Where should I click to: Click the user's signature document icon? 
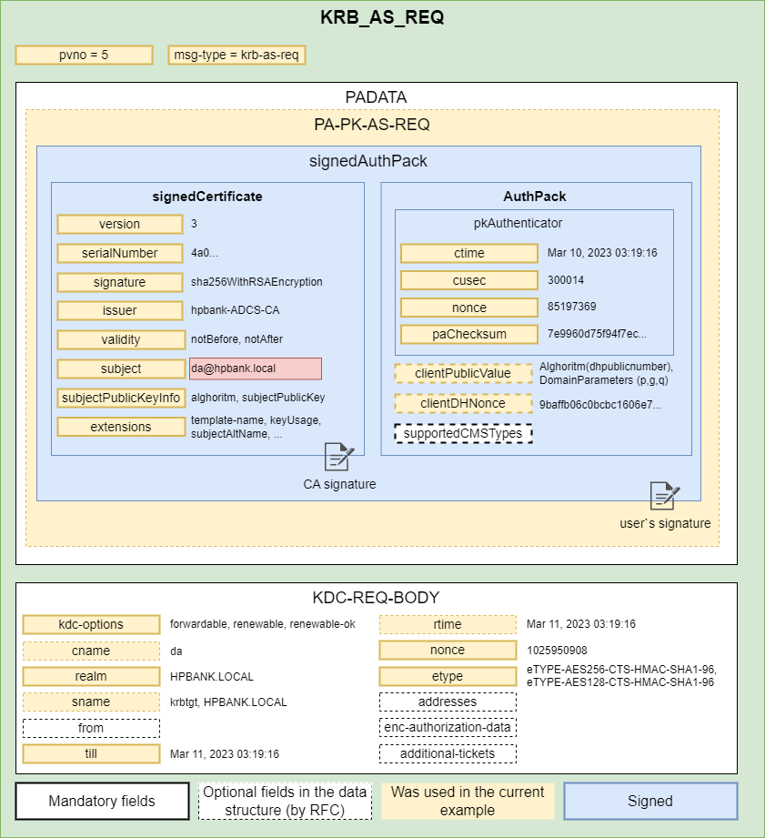(x=664, y=496)
